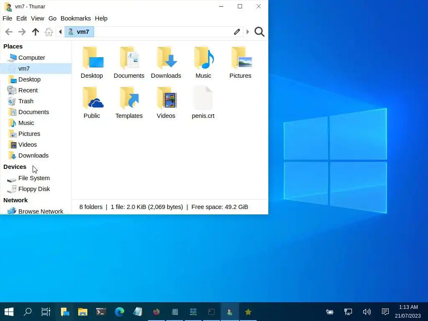Image resolution: width=428 pixels, height=321 pixels.
Task: Open Task View on the taskbar
Action: tap(46, 312)
